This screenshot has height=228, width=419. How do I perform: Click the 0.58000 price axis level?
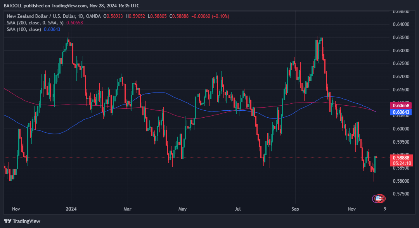401,181
